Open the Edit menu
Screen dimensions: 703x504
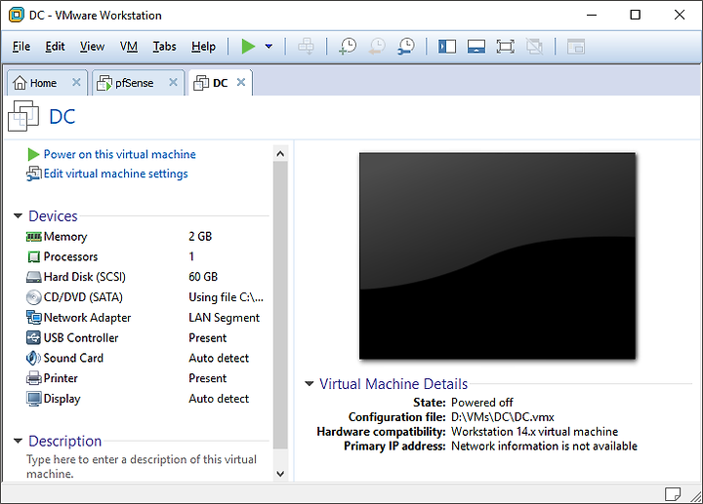[x=55, y=46]
